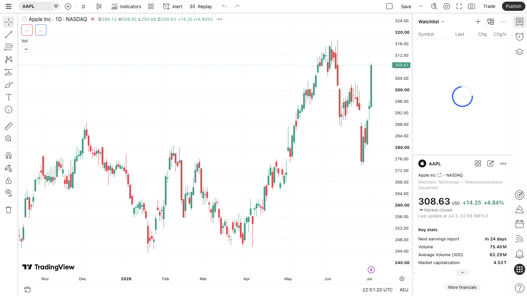527x296 pixels.
Task: Open the patterns drawing tool
Action: [x=9, y=60]
